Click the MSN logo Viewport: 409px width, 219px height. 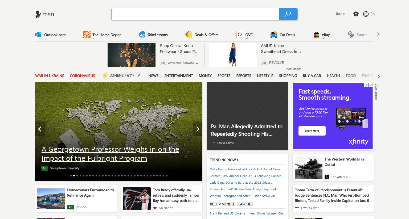click(45, 14)
